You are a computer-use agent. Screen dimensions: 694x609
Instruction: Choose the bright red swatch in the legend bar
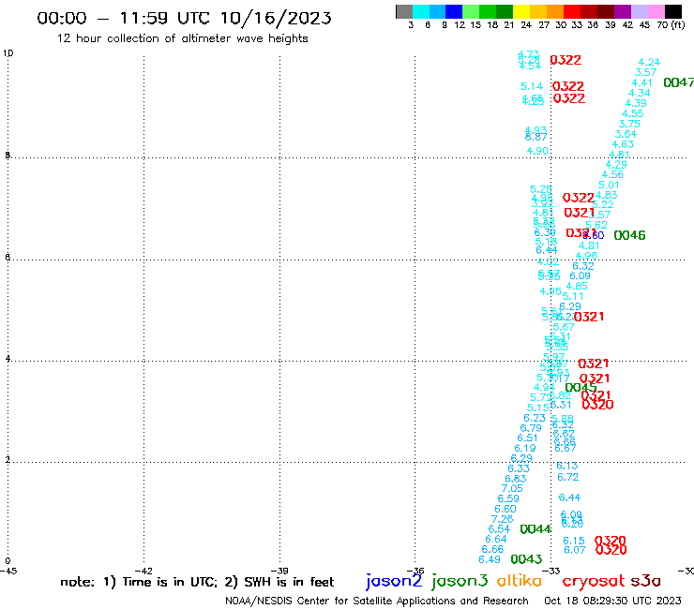pyautogui.click(x=572, y=11)
